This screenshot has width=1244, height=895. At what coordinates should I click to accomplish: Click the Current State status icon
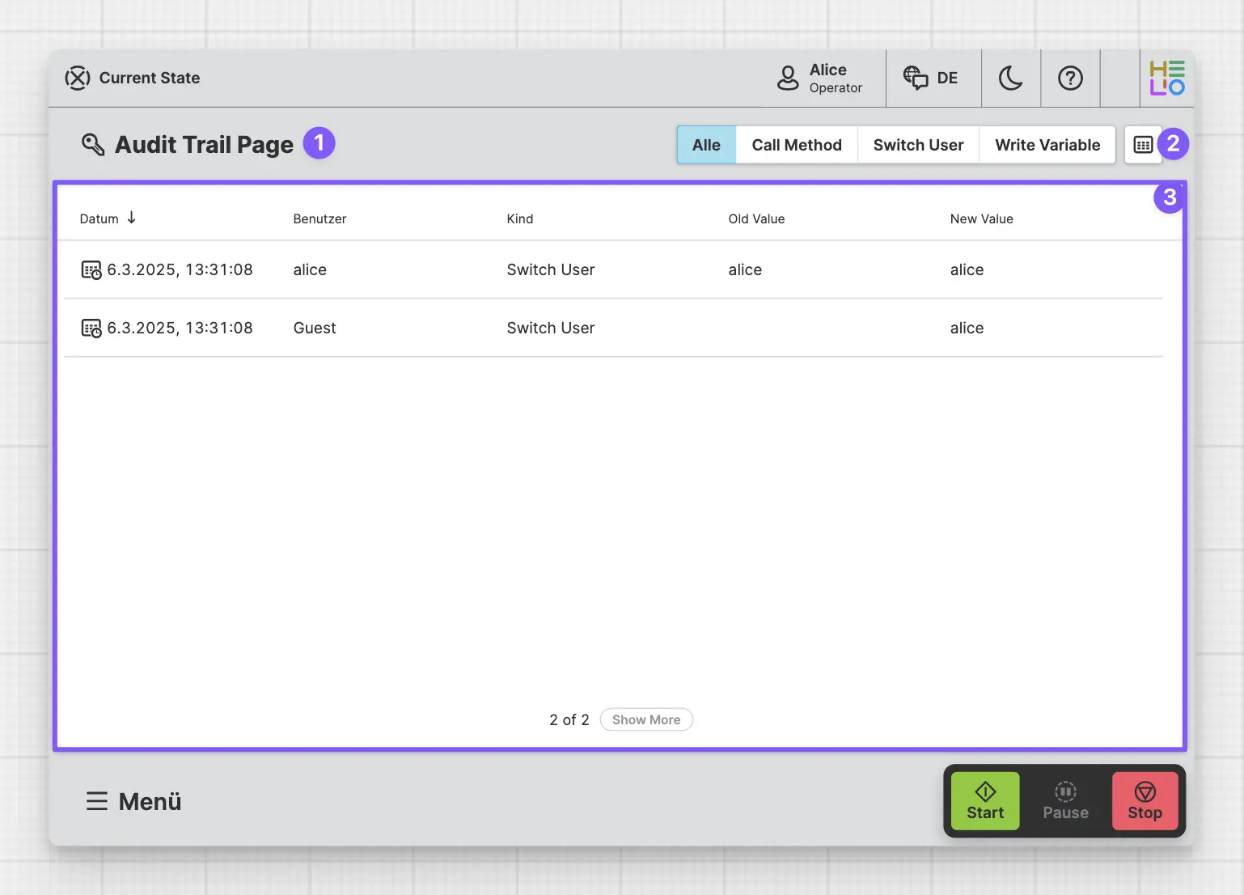pos(78,78)
